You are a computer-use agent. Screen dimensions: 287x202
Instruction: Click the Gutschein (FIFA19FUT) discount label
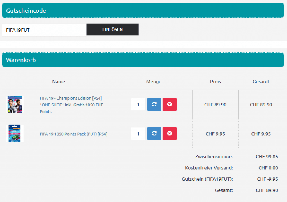coord(207,179)
